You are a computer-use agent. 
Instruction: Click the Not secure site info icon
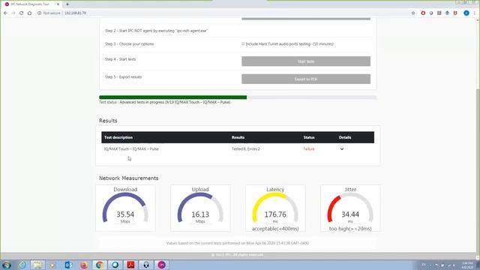tap(40, 13)
